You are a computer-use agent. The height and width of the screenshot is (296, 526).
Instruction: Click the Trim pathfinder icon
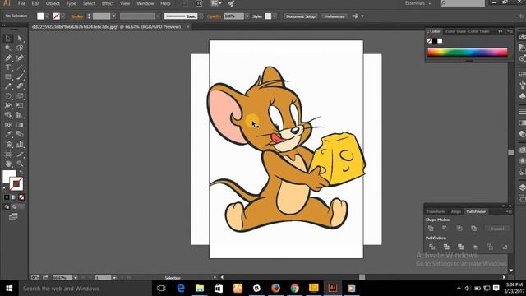[446, 247]
